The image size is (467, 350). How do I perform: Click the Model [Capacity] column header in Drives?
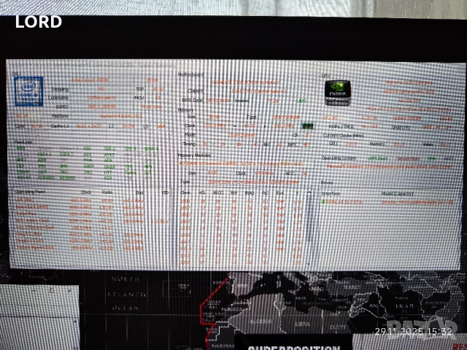pos(398,193)
